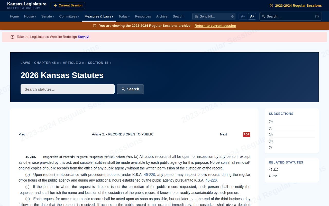
Task: Increase the font size with the A+ button
Action: point(252,16)
